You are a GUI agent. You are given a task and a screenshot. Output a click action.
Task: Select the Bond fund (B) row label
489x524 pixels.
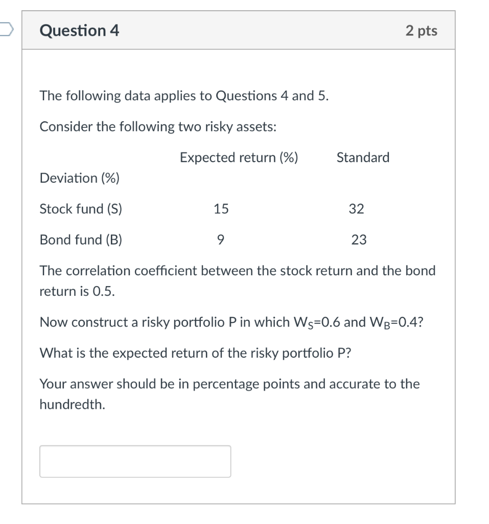coord(80,239)
